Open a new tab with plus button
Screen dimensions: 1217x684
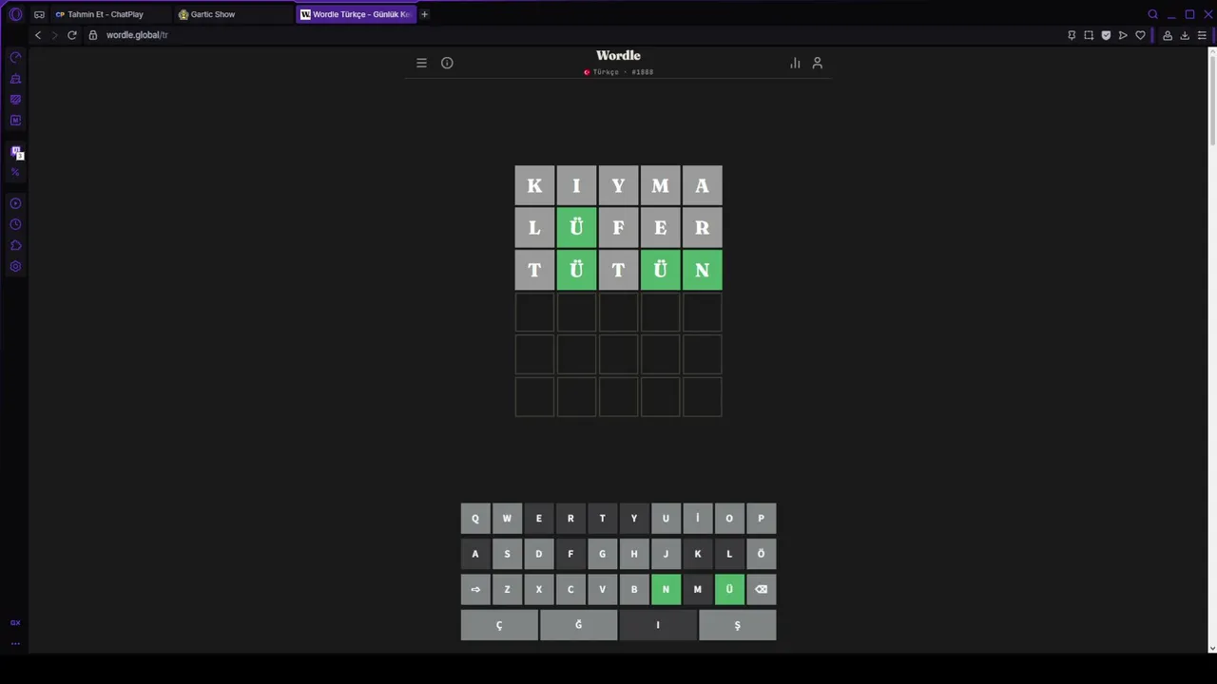tap(424, 14)
